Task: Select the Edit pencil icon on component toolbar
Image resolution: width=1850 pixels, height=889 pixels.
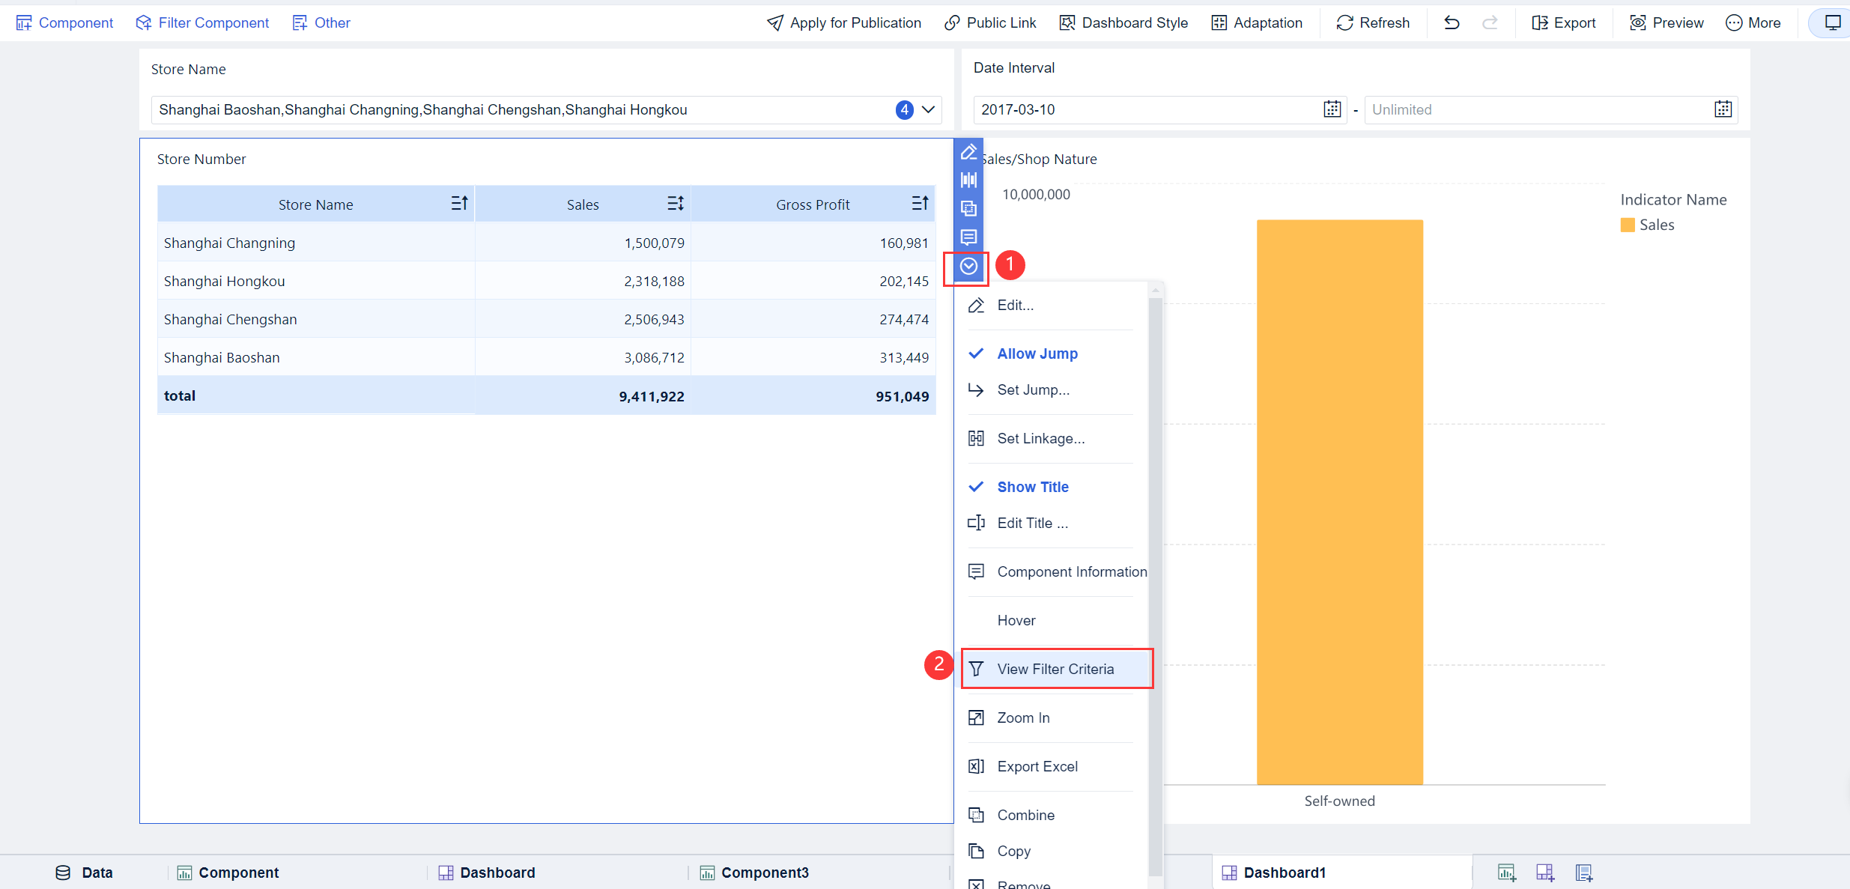Action: pos(968,151)
